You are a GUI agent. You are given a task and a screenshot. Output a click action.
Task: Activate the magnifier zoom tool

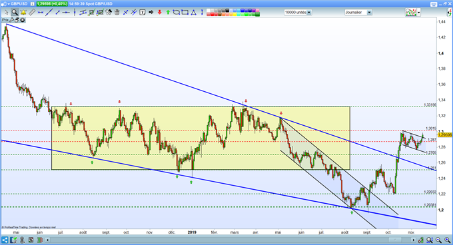[x=15, y=13]
